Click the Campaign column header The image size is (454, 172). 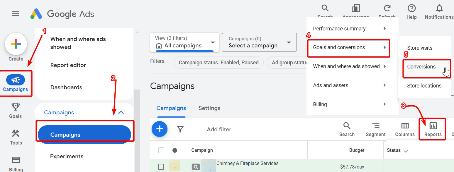202,150
